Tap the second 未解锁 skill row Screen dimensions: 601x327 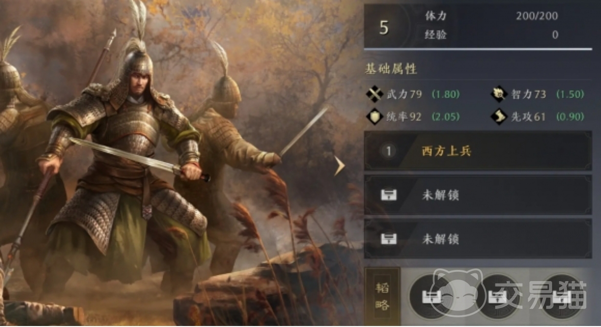tap(478, 239)
